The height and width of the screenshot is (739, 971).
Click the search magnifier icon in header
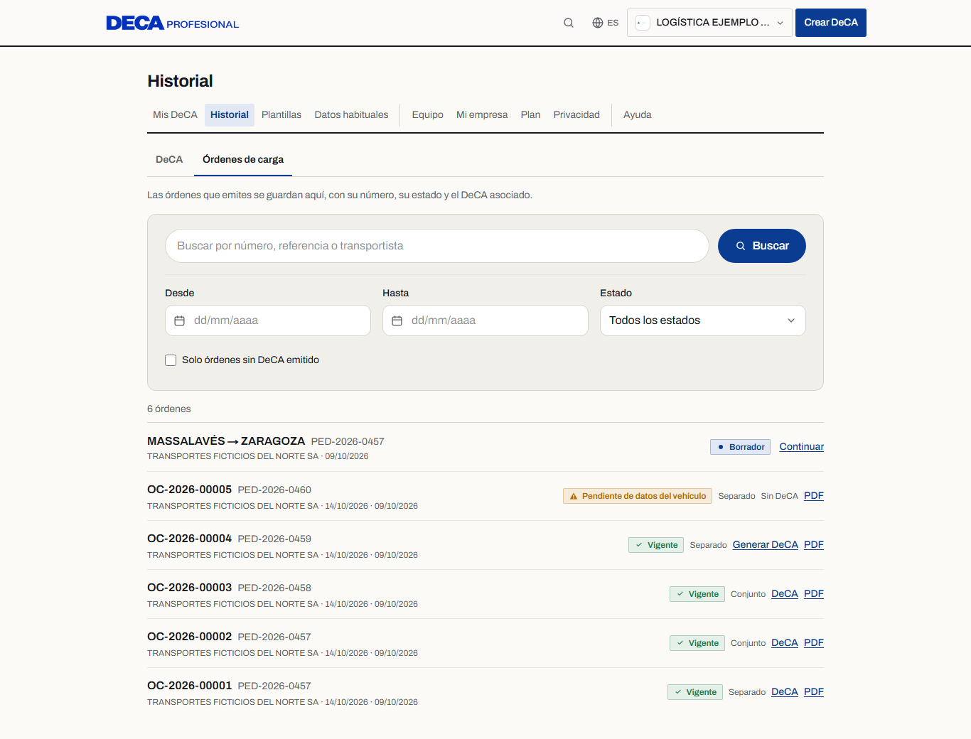pyautogui.click(x=569, y=23)
